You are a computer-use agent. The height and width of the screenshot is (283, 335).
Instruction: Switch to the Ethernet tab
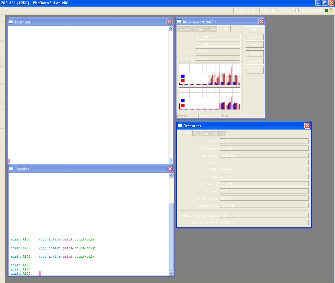198,29
